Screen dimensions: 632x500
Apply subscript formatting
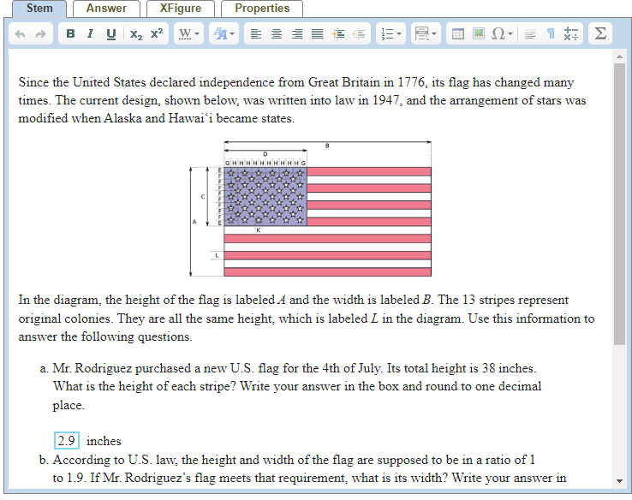(136, 34)
